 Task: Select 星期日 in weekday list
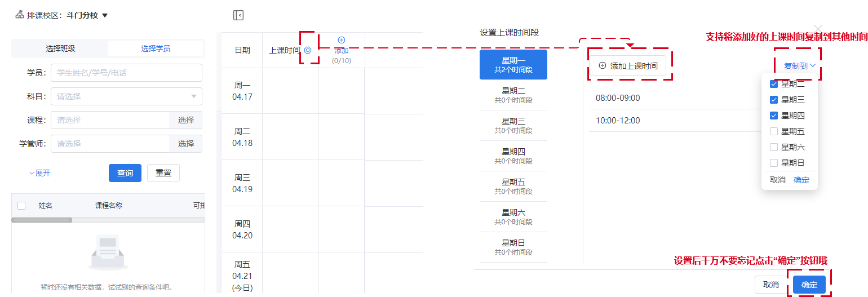coord(513,247)
